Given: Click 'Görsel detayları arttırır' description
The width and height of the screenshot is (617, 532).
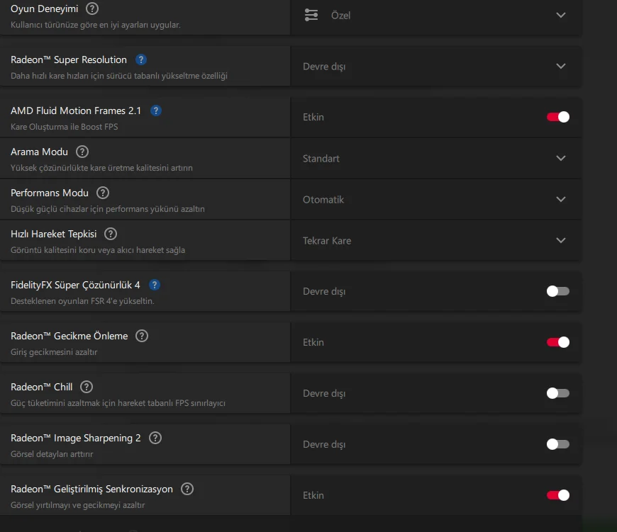Looking at the screenshot, I should point(52,454).
